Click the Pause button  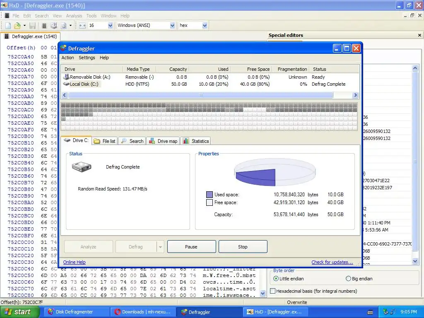191,247
